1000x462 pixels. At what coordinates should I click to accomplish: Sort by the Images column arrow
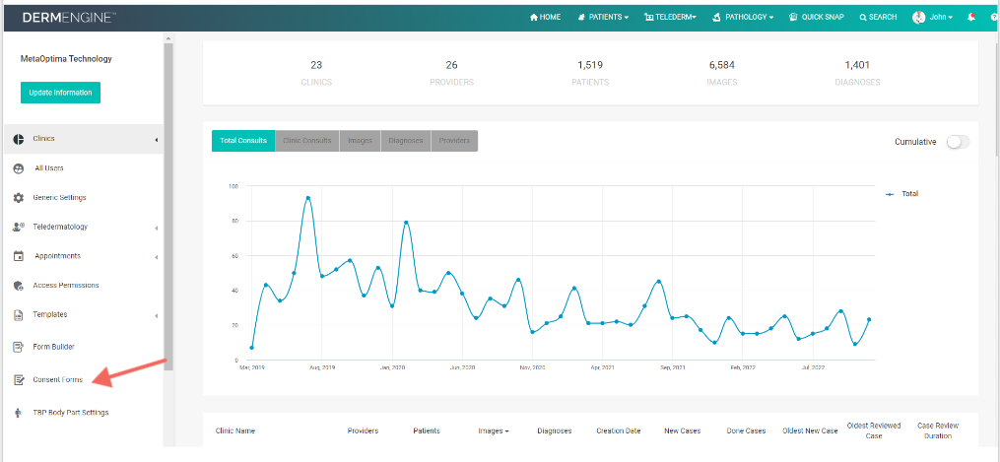[x=507, y=431]
